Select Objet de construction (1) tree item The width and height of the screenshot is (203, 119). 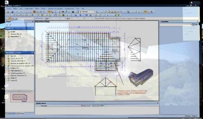(18, 76)
